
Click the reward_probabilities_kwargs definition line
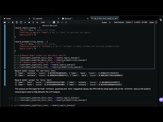(x=31, y=42)
